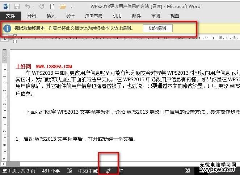This screenshot has height=175, width=240.
Task: Switch to the 视图 ribbon tab
Action: [174, 16]
